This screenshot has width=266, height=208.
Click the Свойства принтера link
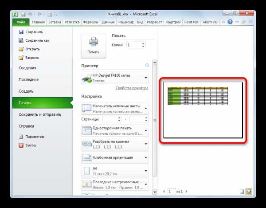tap(132, 88)
